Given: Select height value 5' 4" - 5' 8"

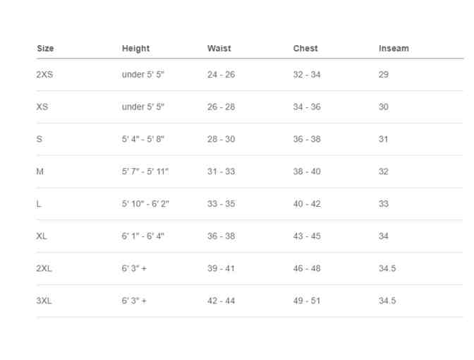Looking at the screenshot, I should [143, 139].
